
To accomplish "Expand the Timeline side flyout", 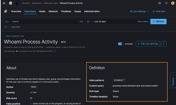I will (x=173, y=80).
